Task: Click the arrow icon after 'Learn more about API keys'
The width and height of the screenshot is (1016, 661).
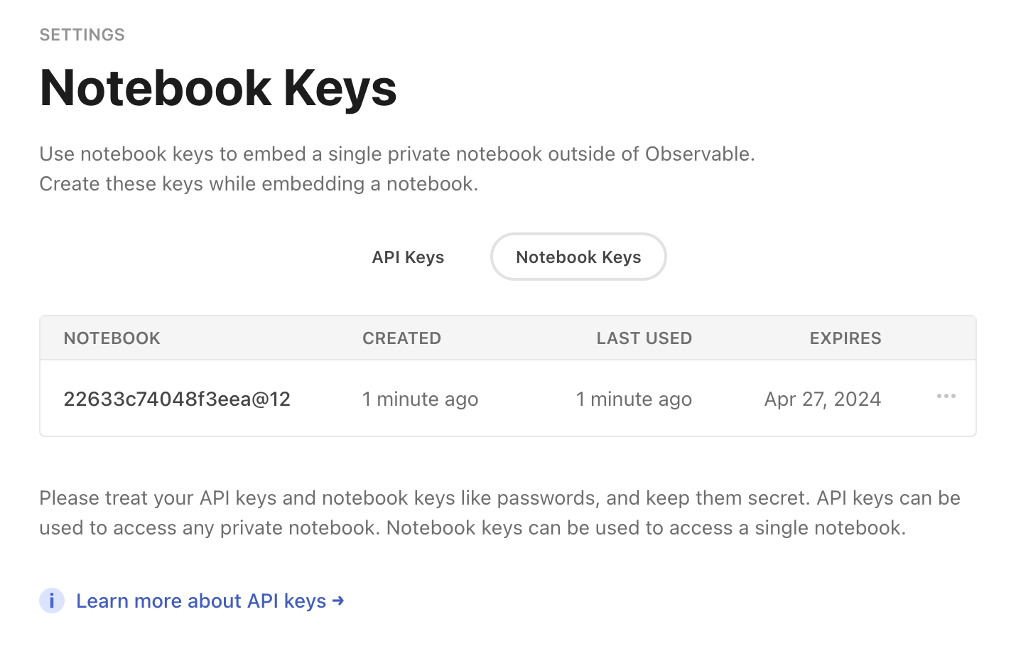Action: pos(338,601)
